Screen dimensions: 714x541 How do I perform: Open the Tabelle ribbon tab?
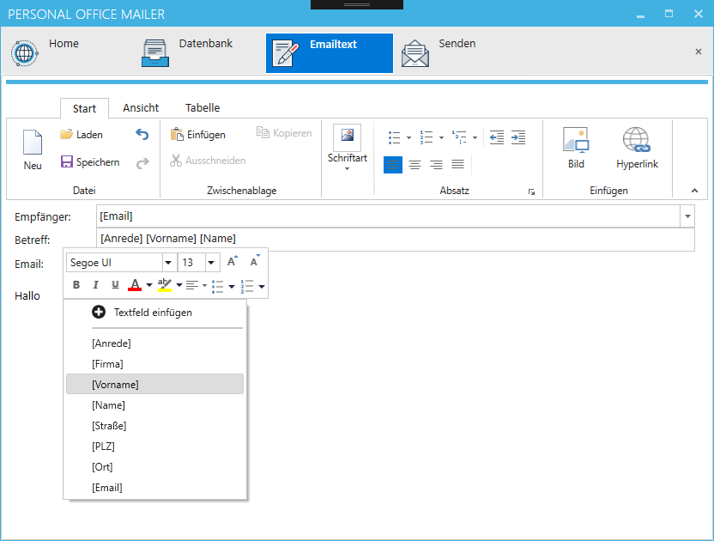pyautogui.click(x=203, y=108)
